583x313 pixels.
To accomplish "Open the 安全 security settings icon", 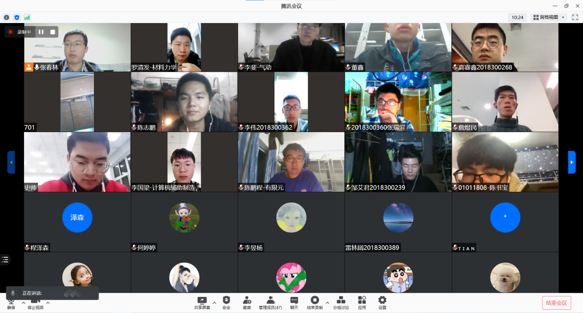I will 226,302.
